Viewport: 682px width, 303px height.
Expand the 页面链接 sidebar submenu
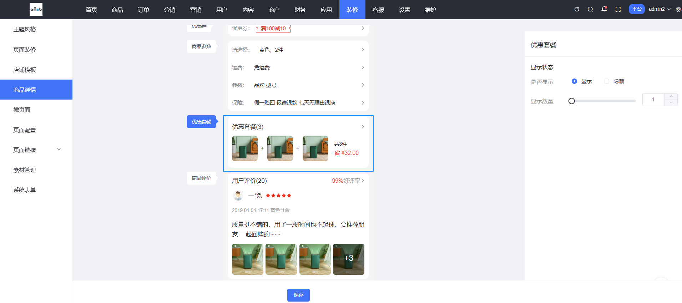pyautogui.click(x=59, y=150)
